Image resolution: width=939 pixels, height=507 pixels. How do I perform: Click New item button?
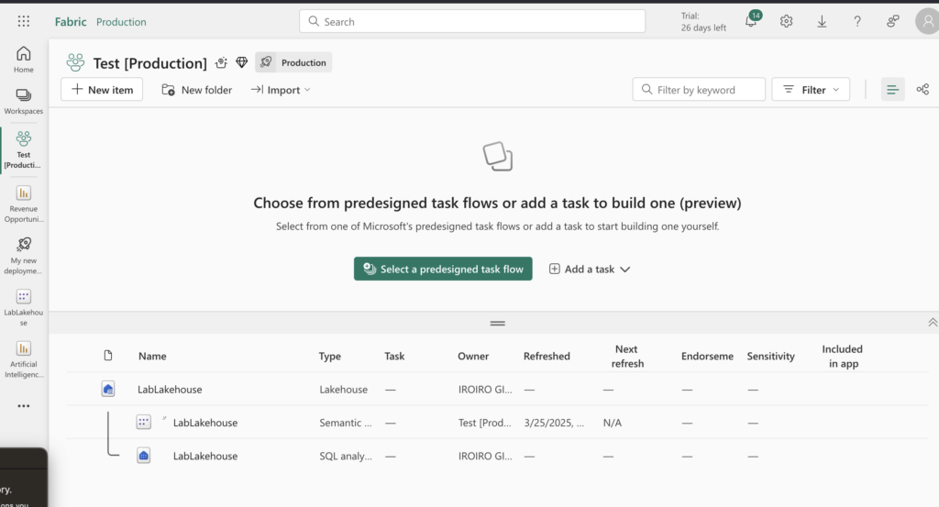point(102,89)
